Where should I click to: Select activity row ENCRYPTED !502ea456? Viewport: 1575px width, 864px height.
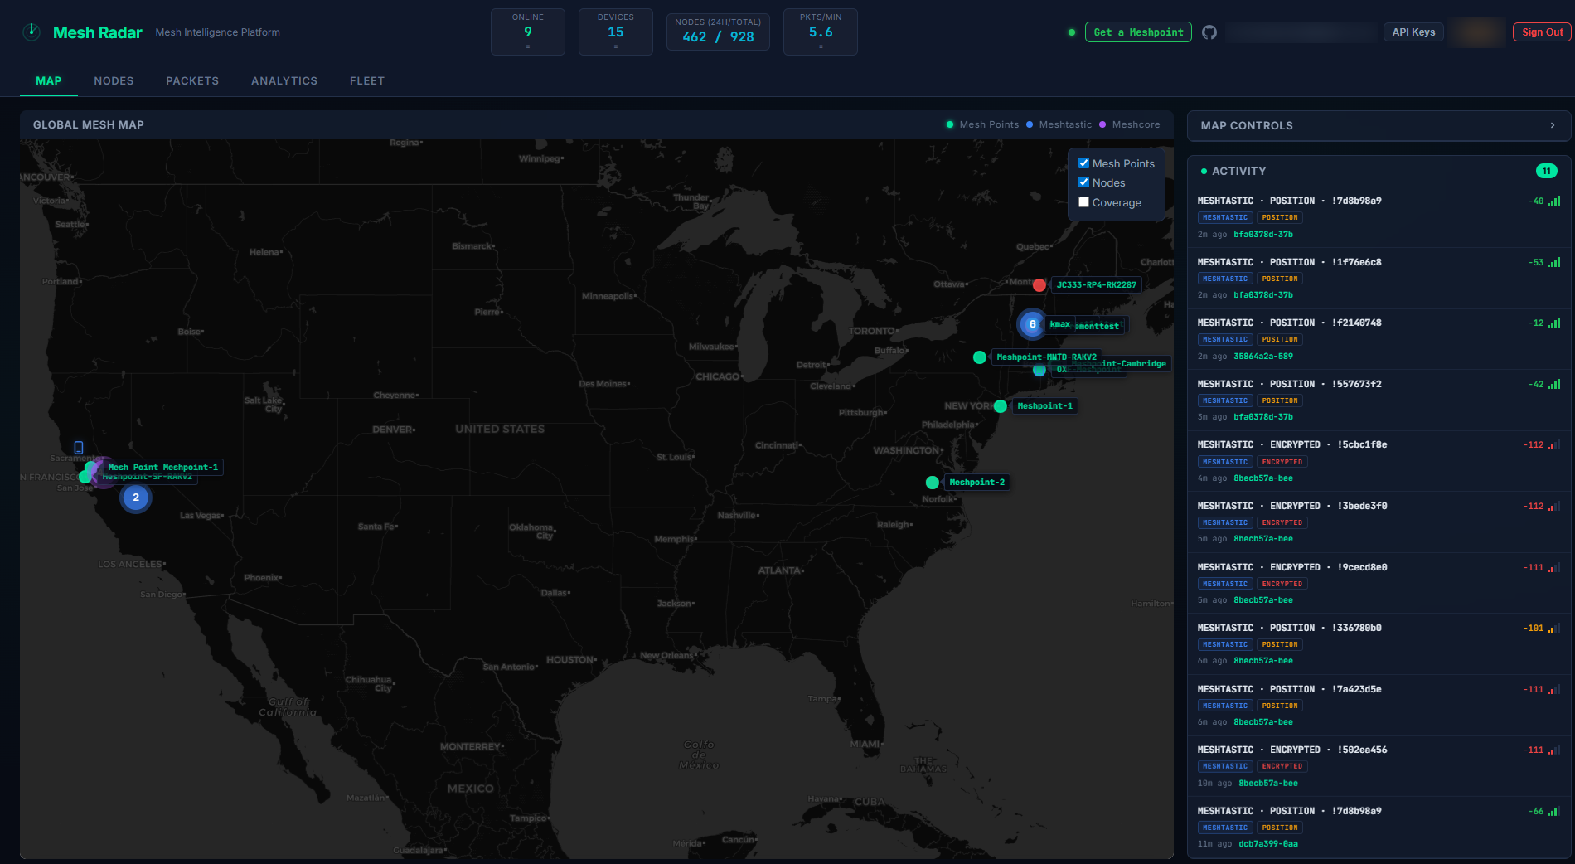pos(1379,766)
